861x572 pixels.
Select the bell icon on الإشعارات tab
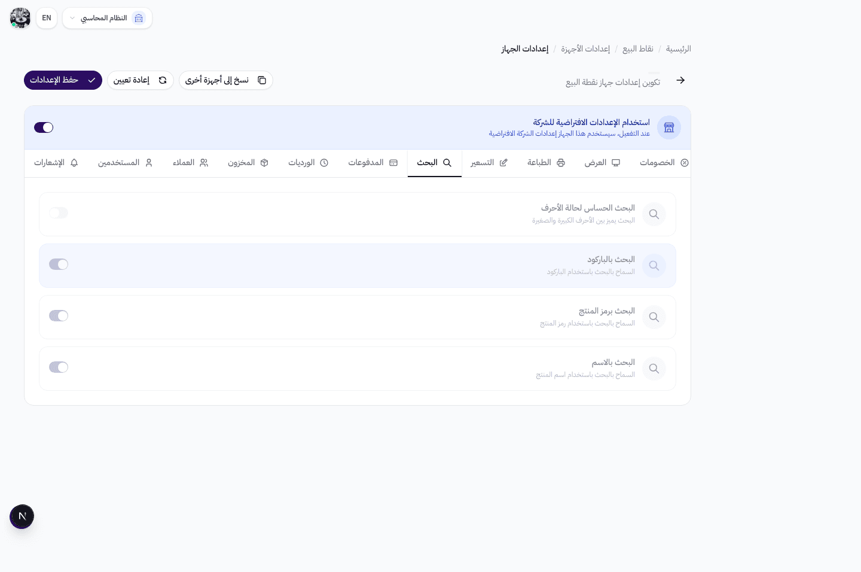[74, 163]
